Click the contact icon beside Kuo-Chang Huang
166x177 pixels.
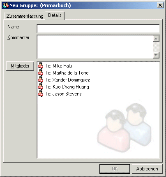[40, 86]
